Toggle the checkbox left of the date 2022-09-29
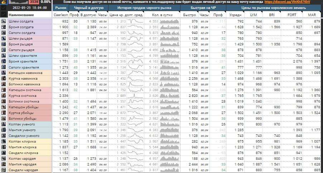 4,8
